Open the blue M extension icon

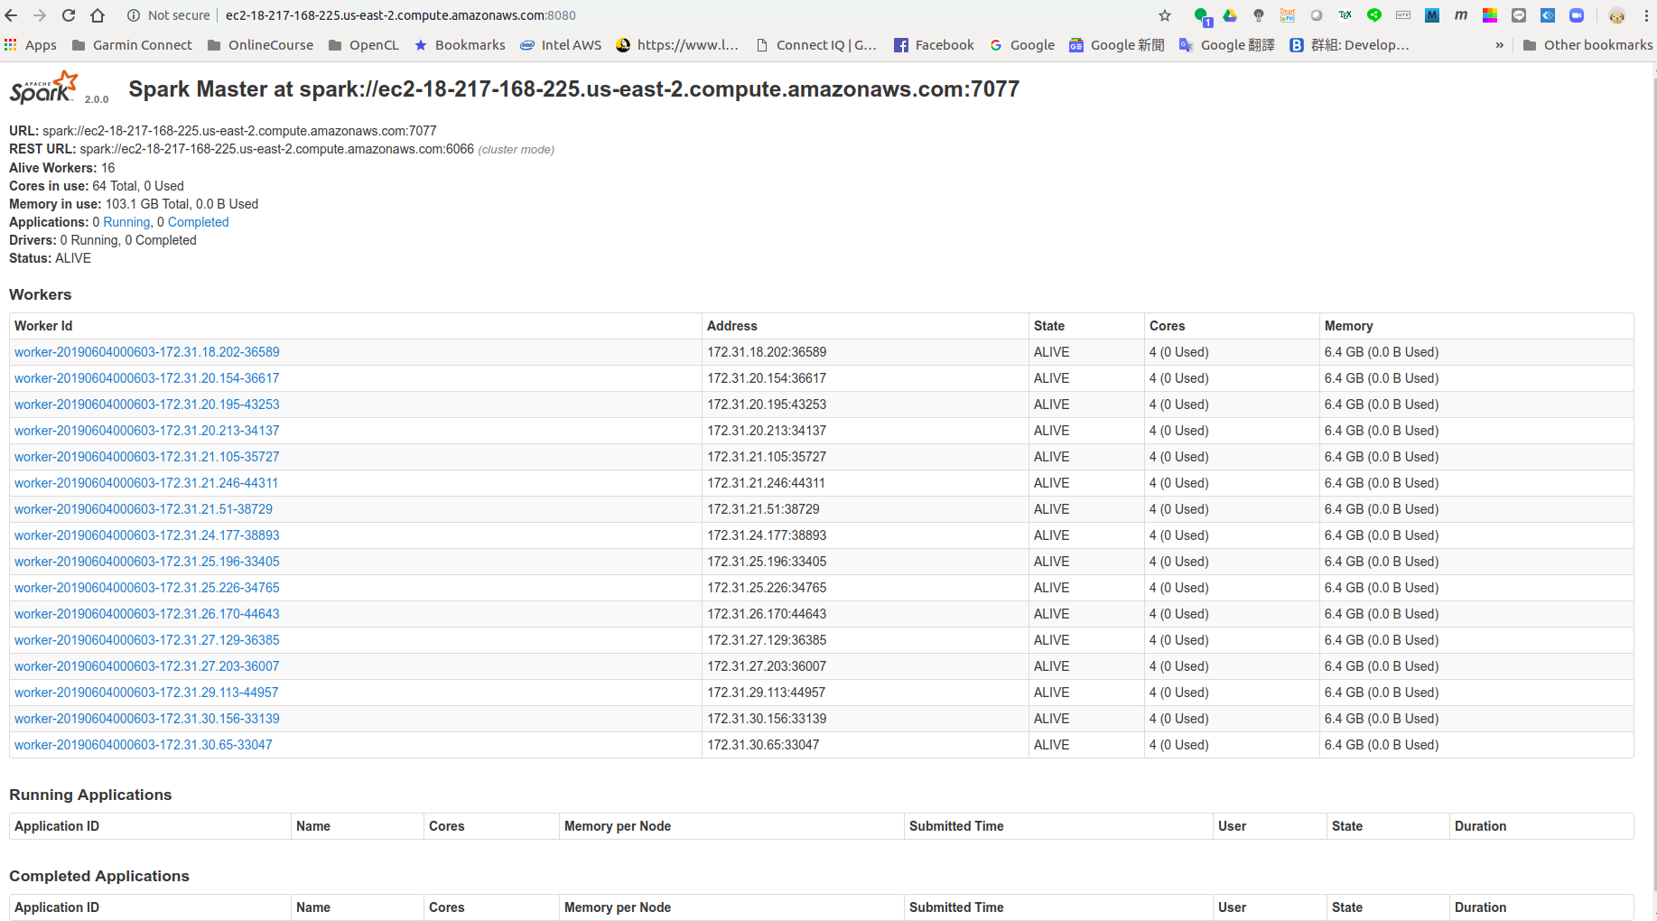pos(1432,15)
